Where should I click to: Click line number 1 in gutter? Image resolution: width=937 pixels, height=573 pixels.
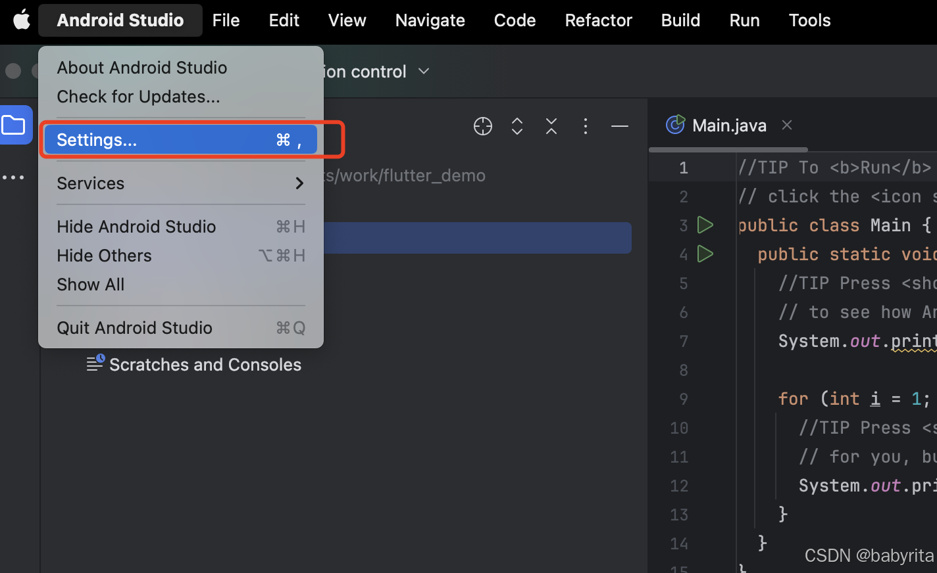click(684, 168)
